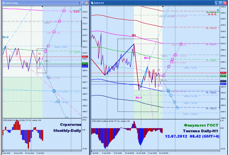Screen dimensions: 229x155
Task: Click the 'H1 - 1614.0' level label
Action: click(x=211, y=28)
